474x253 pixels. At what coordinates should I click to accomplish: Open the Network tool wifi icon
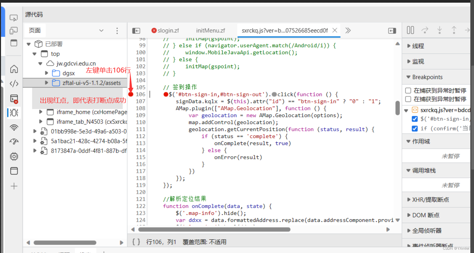[14, 127]
